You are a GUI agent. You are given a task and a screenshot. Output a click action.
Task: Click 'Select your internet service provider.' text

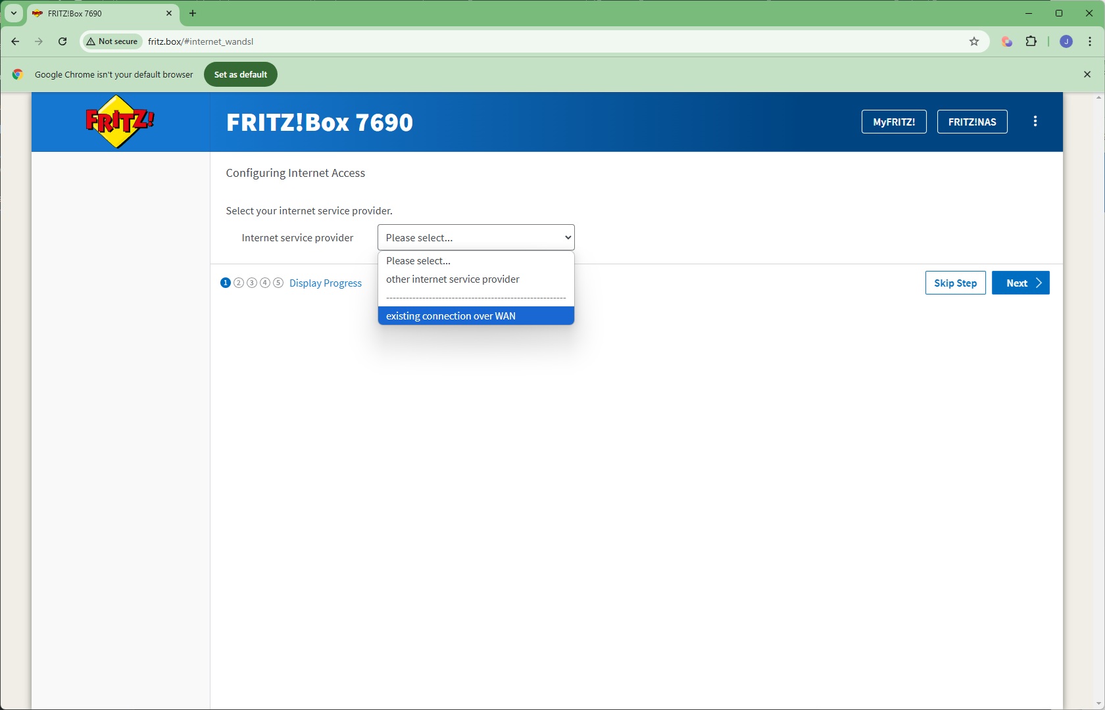pos(309,211)
